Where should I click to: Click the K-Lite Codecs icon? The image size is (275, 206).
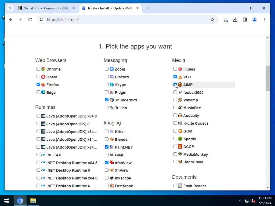[180, 123]
